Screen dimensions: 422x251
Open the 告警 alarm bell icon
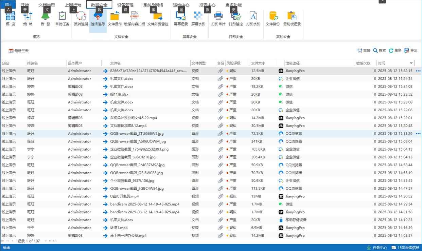tap(46, 18)
